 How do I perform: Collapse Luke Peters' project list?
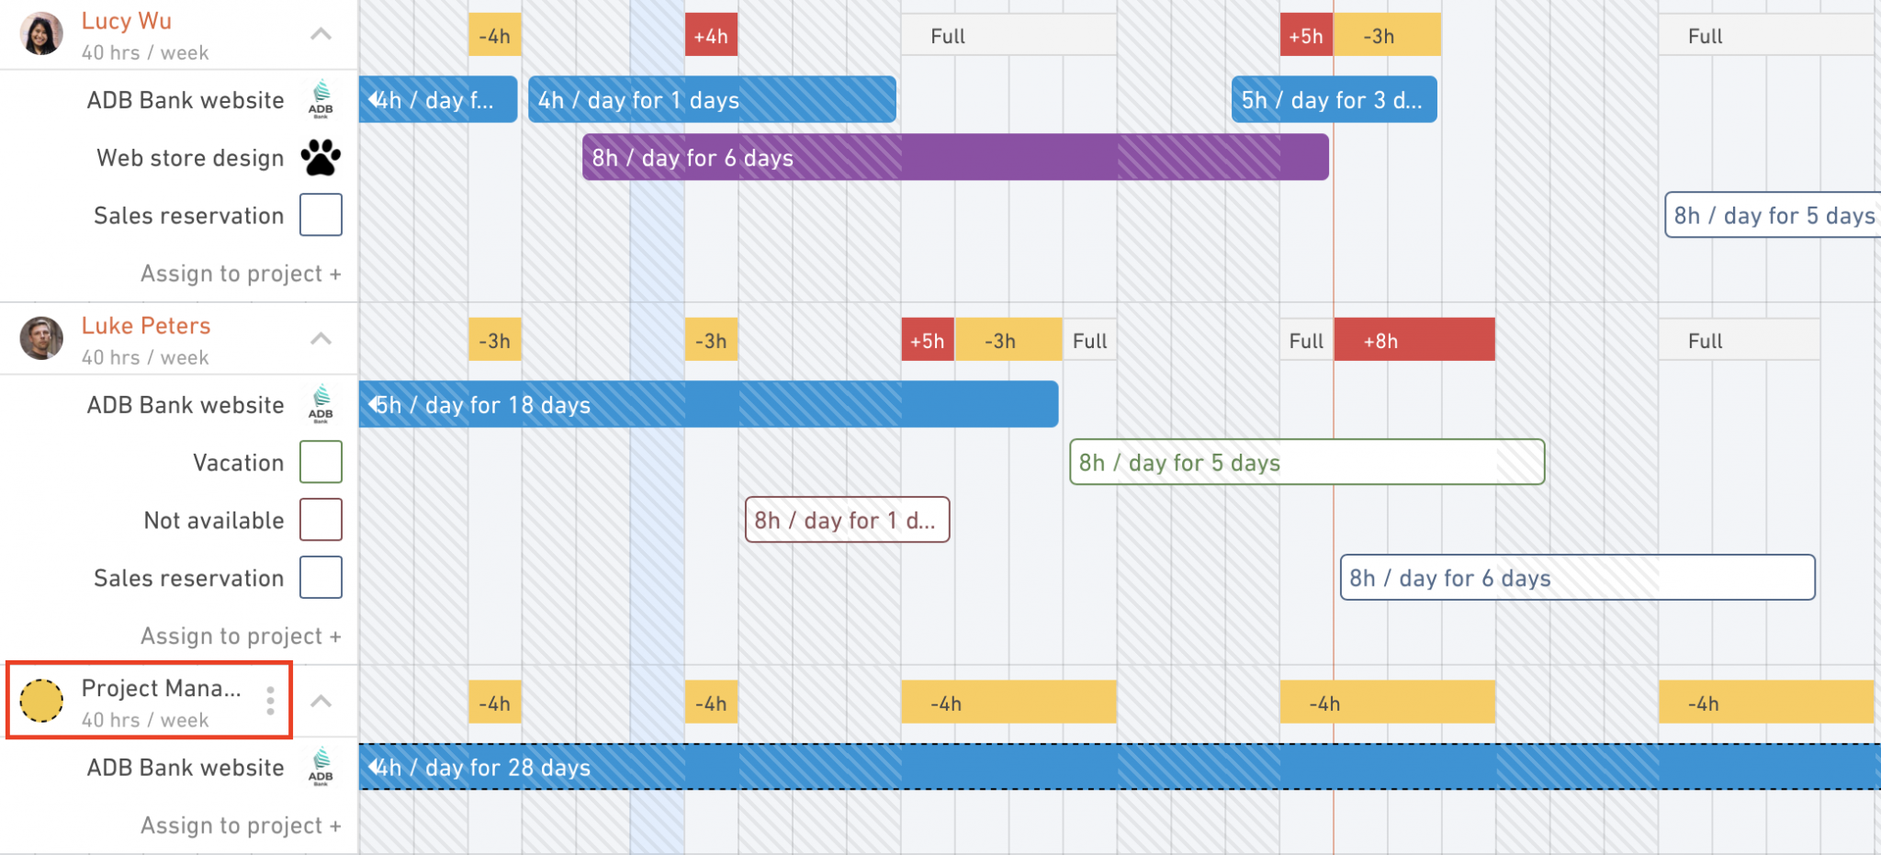point(321,339)
